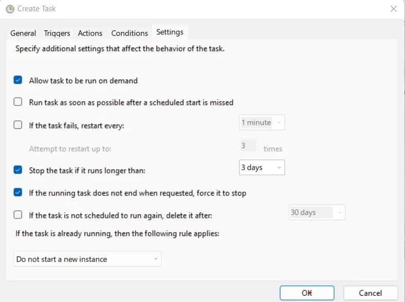Uncheck force task to stop option
This screenshot has width=405, height=302.
18,193
